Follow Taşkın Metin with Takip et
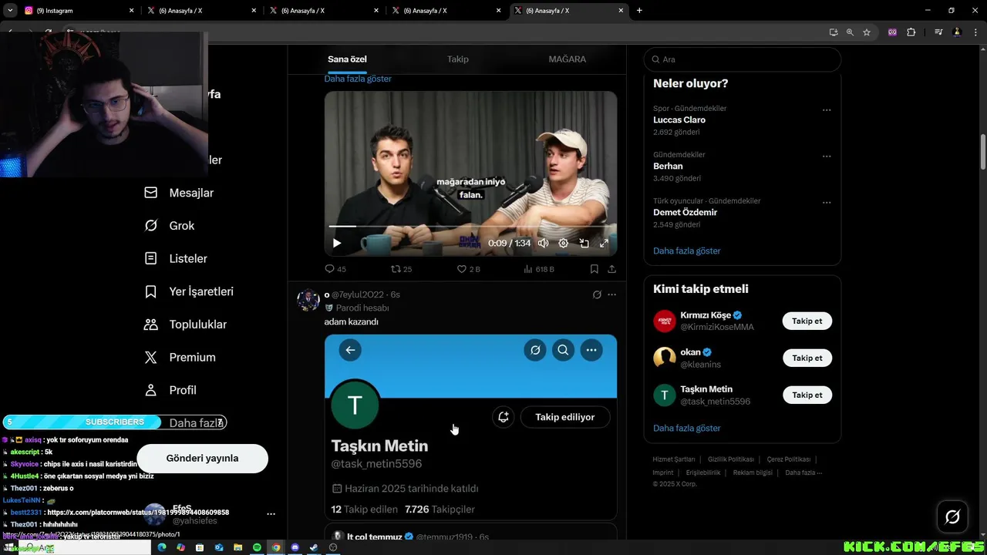The height and width of the screenshot is (555, 987). pos(807,395)
